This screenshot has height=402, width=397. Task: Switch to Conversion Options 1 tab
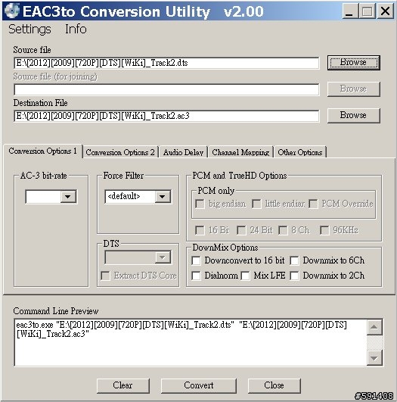click(x=43, y=151)
